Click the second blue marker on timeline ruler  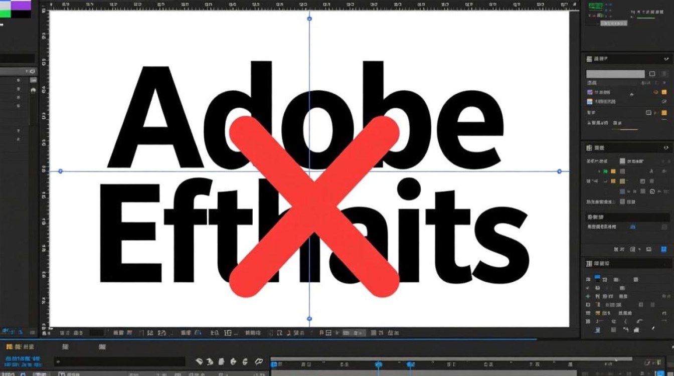(x=410, y=364)
